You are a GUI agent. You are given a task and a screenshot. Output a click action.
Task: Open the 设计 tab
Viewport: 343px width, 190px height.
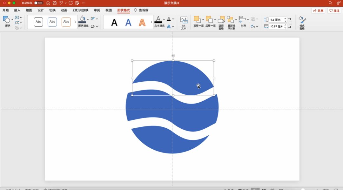pyautogui.click(x=40, y=10)
